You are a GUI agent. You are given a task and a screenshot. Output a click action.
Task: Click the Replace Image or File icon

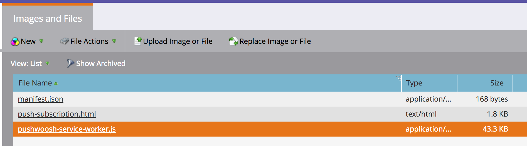click(x=233, y=41)
